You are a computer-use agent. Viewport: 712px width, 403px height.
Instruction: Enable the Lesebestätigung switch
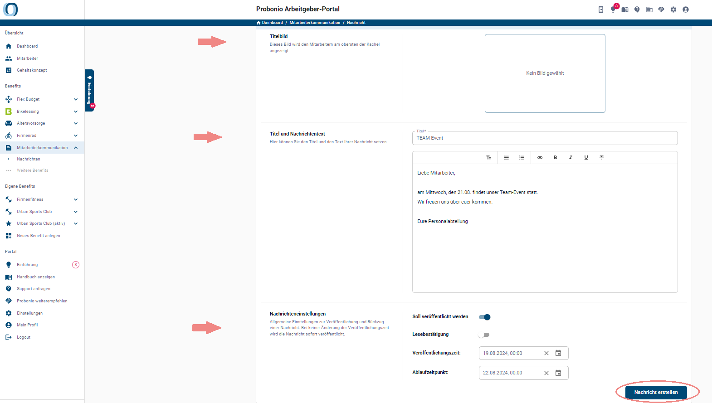click(x=484, y=335)
